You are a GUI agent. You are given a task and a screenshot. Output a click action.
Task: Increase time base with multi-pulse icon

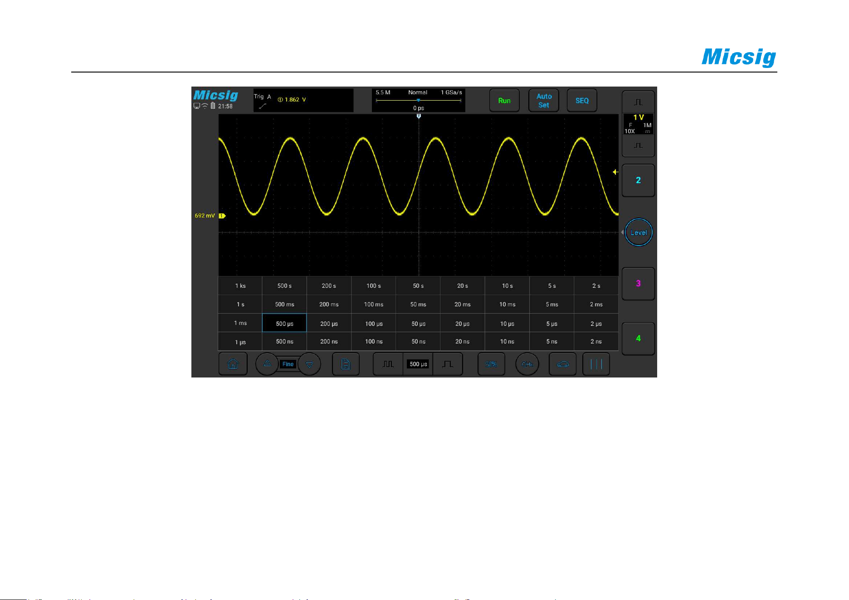[x=388, y=364]
